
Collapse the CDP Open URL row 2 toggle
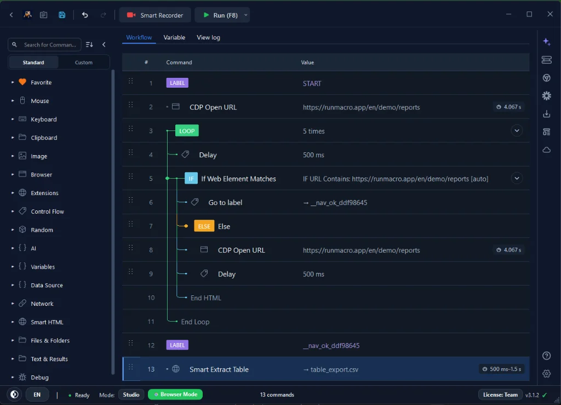[x=167, y=107]
